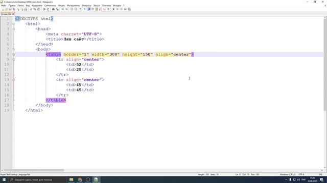Image resolution: width=327 pixels, height=183 pixels.
Task: Open the Инструменты menu
Action: click(x=73, y=6)
